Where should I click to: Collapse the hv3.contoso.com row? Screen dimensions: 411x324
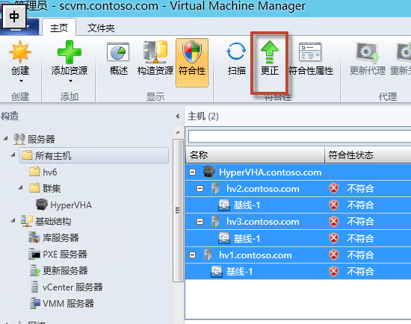click(x=200, y=222)
